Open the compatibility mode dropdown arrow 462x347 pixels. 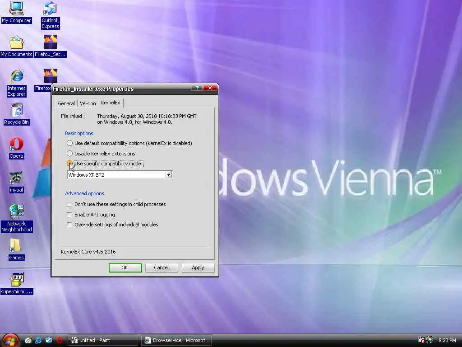pos(169,175)
